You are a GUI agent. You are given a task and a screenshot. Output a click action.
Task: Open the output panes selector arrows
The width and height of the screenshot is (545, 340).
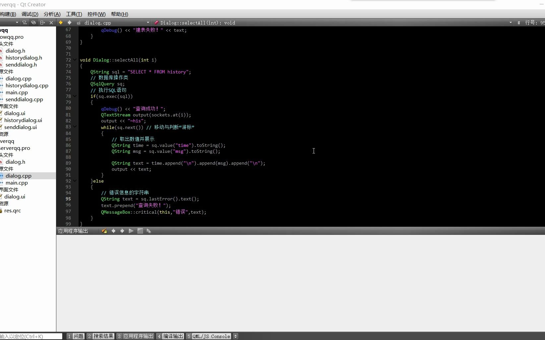tap(235, 336)
